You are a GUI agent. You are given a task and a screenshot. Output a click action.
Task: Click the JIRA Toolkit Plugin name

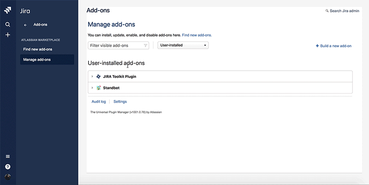pyautogui.click(x=119, y=77)
